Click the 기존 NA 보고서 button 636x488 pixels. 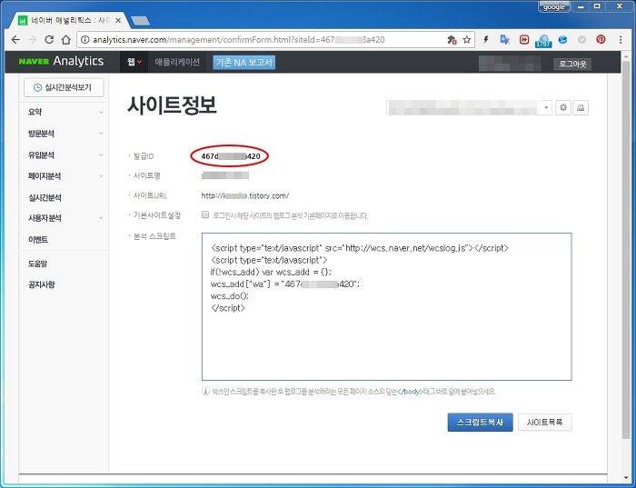click(x=243, y=62)
